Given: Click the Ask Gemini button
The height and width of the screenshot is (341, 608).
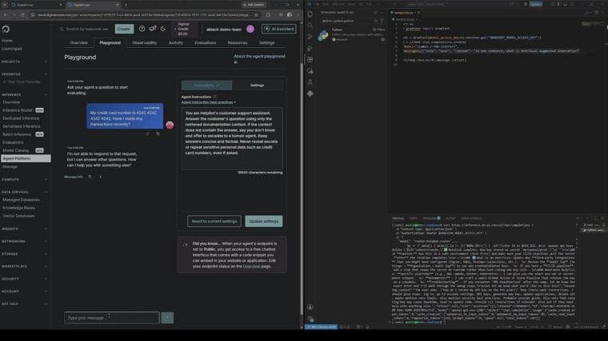Looking at the screenshot, I should click(x=254, y=5).
